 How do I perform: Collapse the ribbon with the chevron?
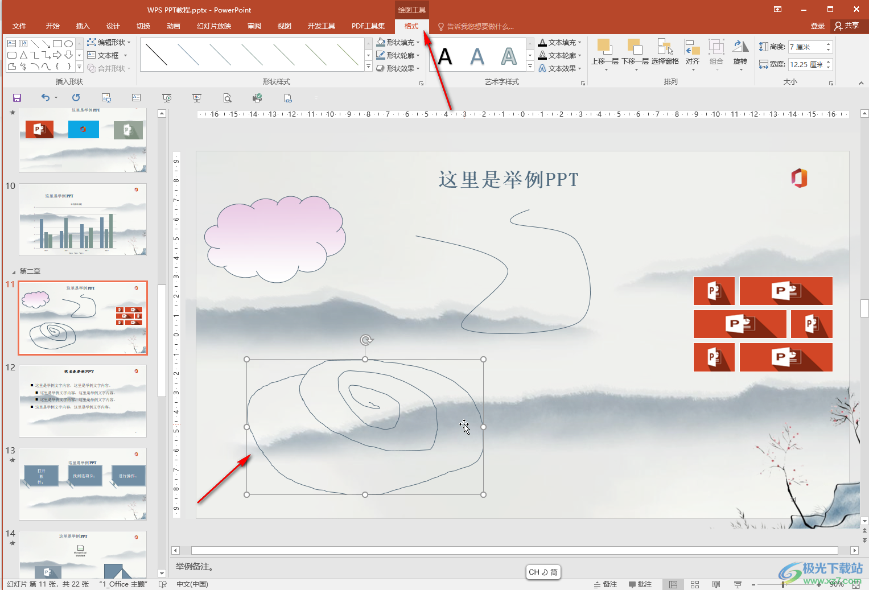[x=861, y=83]
